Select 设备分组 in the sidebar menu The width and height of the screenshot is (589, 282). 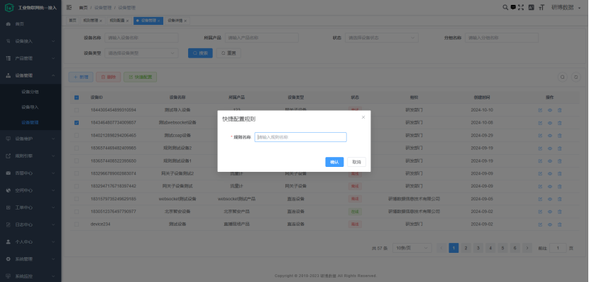[x=30, y=92]
